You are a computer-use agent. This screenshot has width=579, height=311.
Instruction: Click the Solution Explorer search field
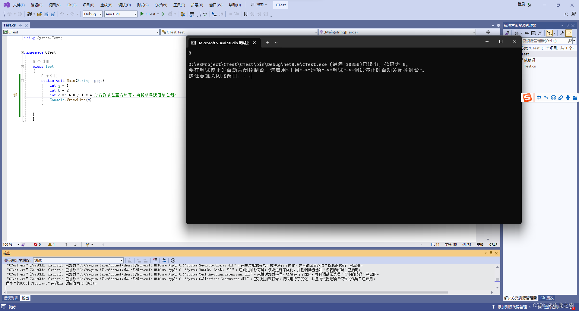(544, 41)
